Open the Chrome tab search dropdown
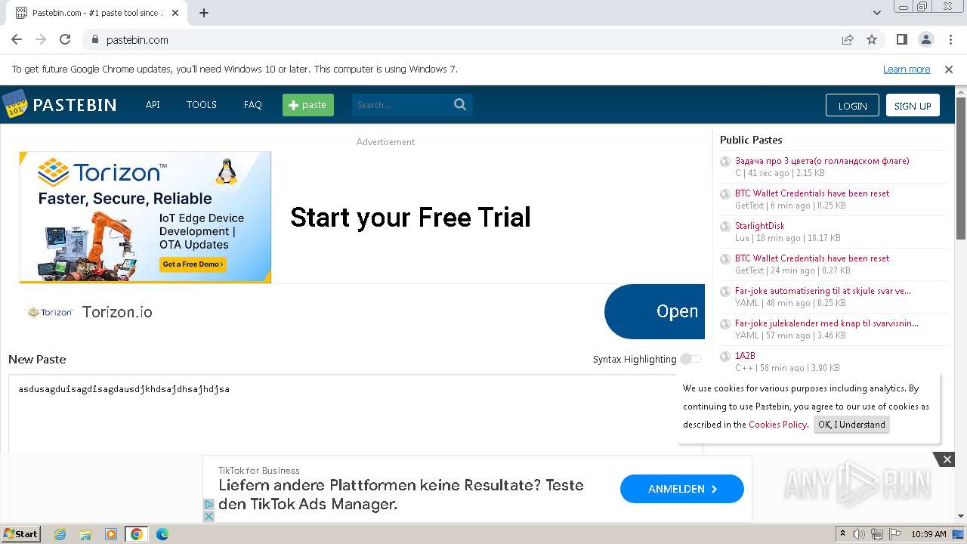This screenshot has width=967, height=544. [876, 13]
